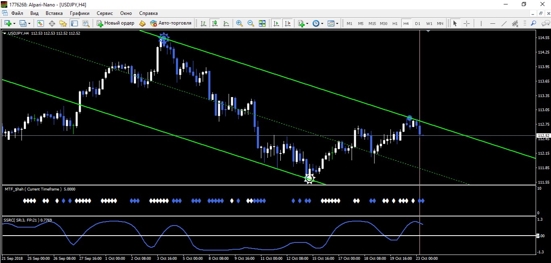Switch timeframe to W1
This screenshot has width=551, height=263.
429,23
